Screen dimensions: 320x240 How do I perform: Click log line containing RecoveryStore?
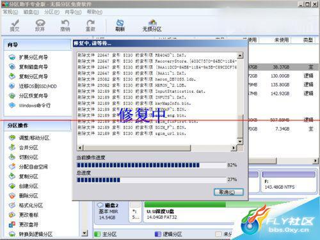pos(157,61)
